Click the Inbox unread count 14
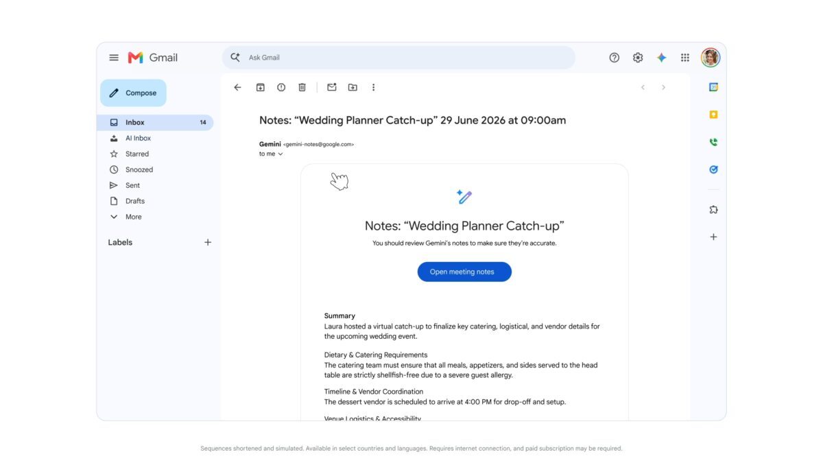The width and height of the screenshot is (823, 463). 203,122
